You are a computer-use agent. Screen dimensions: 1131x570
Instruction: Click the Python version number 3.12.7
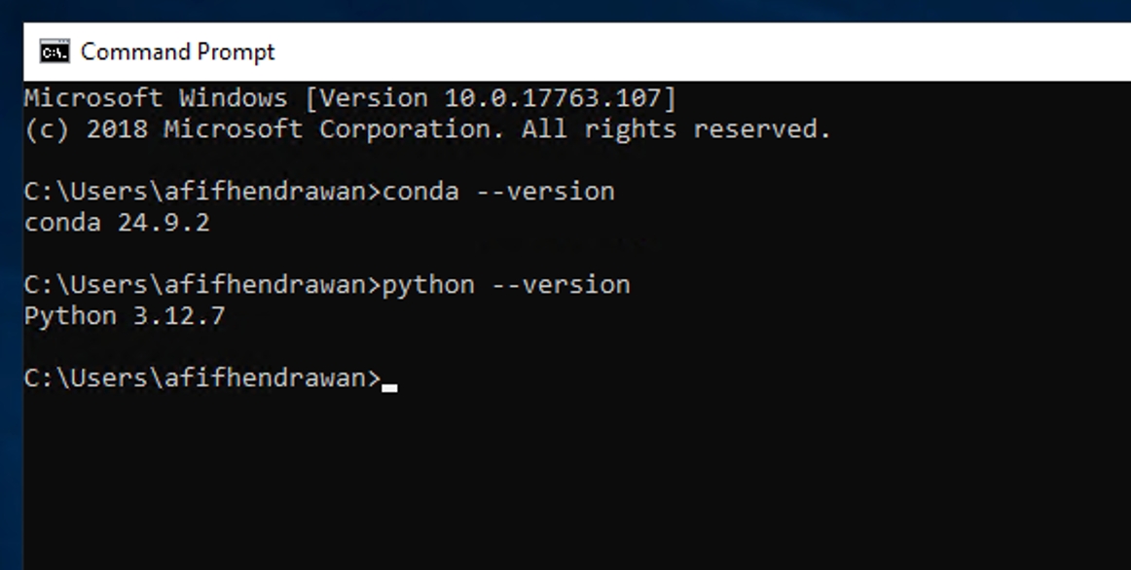click(179, 316)
